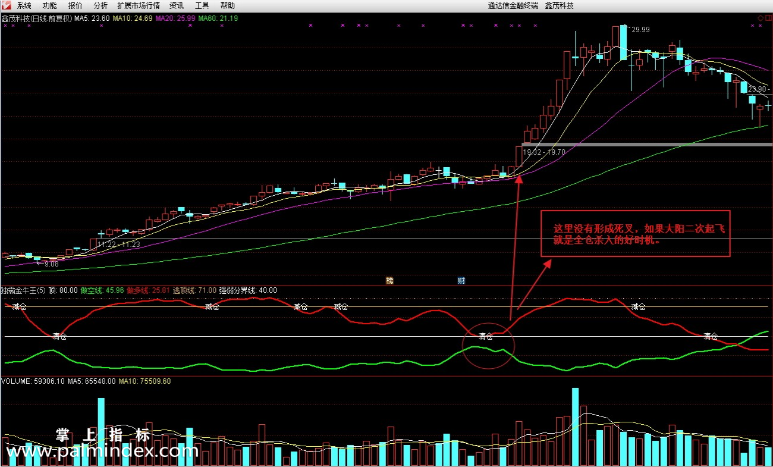This screenshot has width=773, height=467.
Task: Click the 通达信金融终端 title text
Action: (x=513, y=5)
